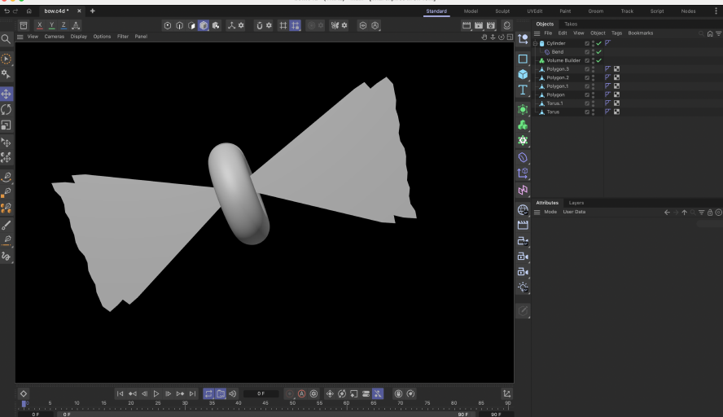Click the Cube primitive icon
This screenshot has height=417, width=723.
point(523,74)
